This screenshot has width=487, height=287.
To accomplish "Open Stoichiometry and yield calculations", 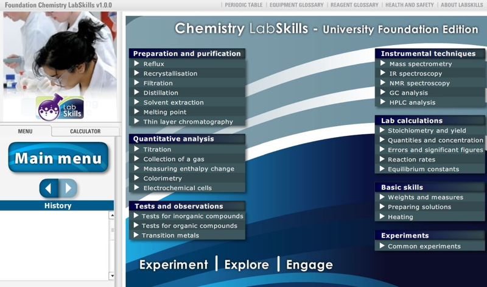I will (427, 130).
